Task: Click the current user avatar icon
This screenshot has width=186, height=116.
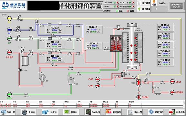Action: point(154,3)
